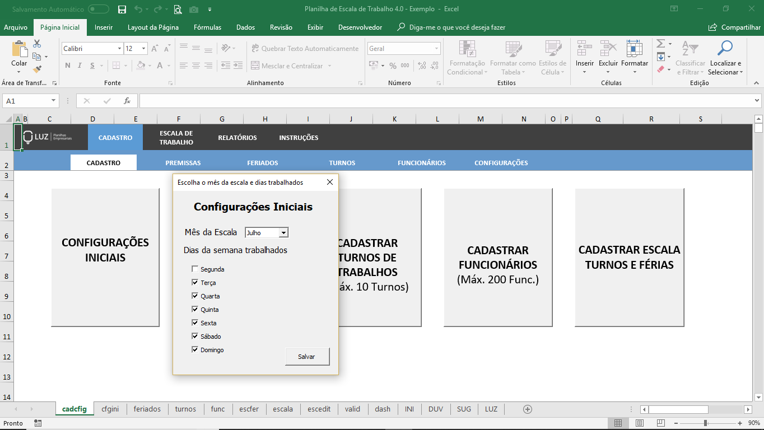Viewport: 764px width, 430px height.
Task: Click the AutoSum sigma icon
Action: pos(660,44)
